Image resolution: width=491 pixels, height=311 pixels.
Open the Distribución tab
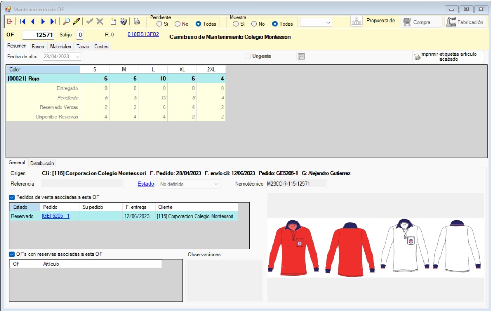[42, 163]
